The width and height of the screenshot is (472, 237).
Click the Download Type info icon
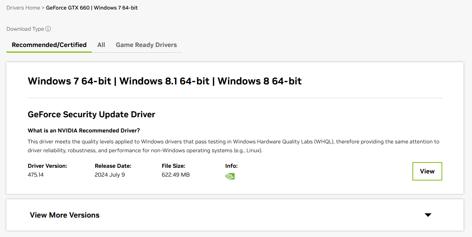(x=48, y=29)
